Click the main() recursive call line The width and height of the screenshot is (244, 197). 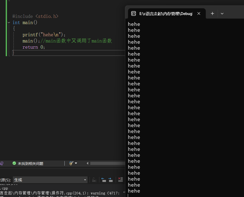[x=31, y=41]
